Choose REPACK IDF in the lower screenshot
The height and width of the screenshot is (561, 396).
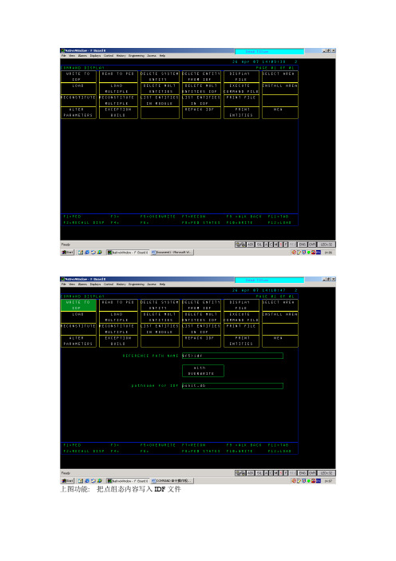pyautogui.click(x=201, y=341)
